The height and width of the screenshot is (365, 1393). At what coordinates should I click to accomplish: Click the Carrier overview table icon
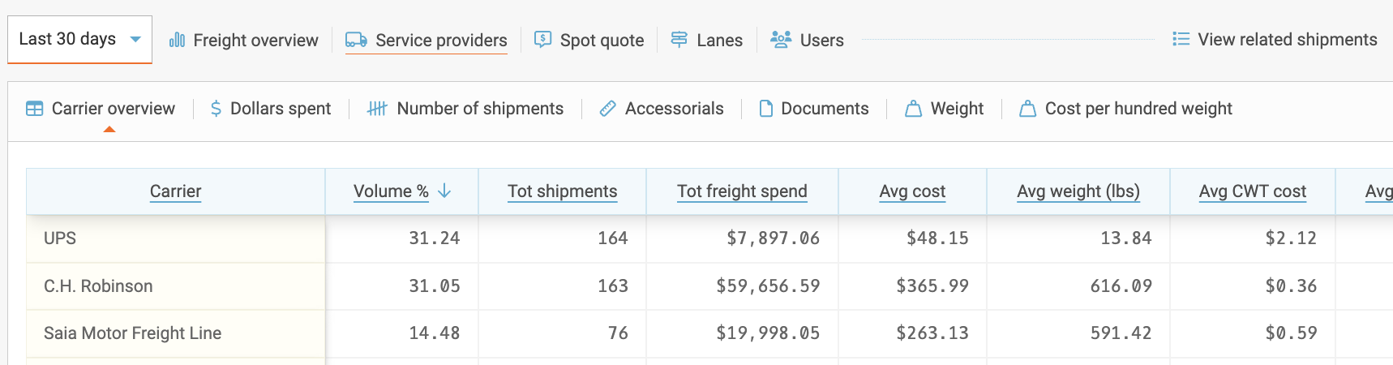(x=35, y=109)
